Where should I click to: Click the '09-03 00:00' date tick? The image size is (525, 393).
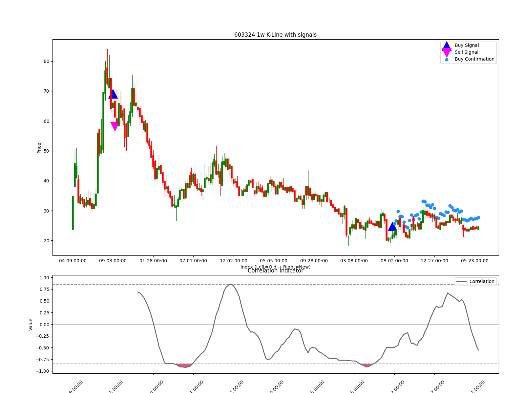coord(113,261)
